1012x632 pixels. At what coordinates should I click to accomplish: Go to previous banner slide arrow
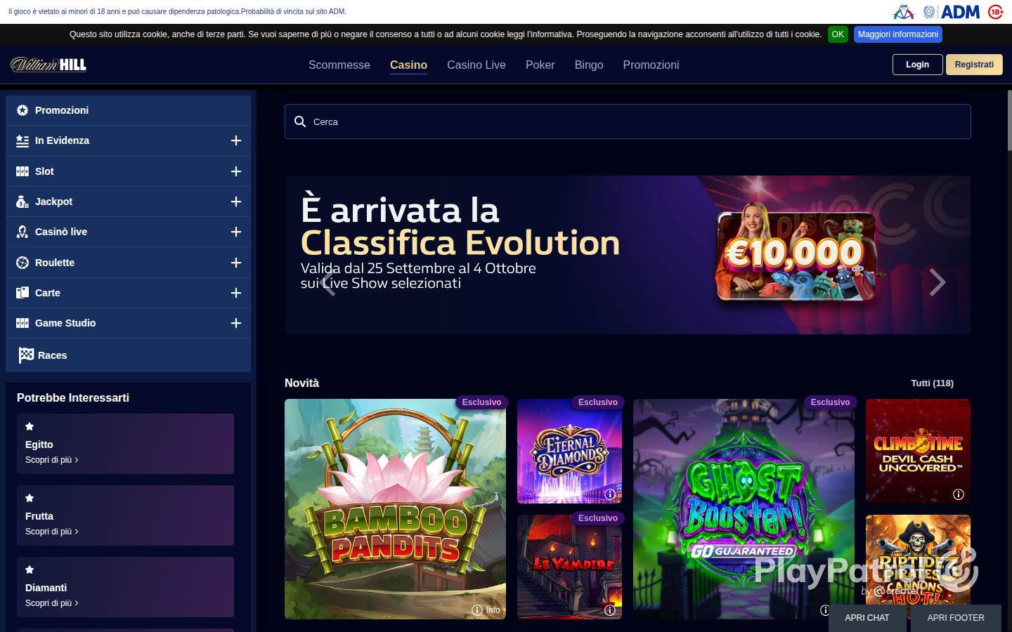point(327,282)
